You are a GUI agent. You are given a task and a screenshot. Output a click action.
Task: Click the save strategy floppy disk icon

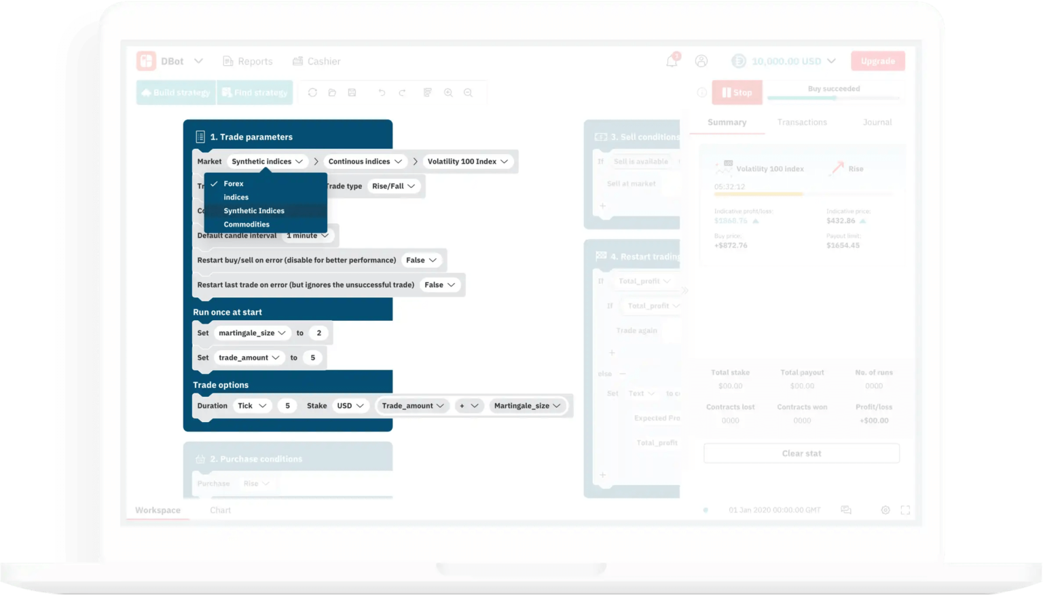click(x=352, y=93)
